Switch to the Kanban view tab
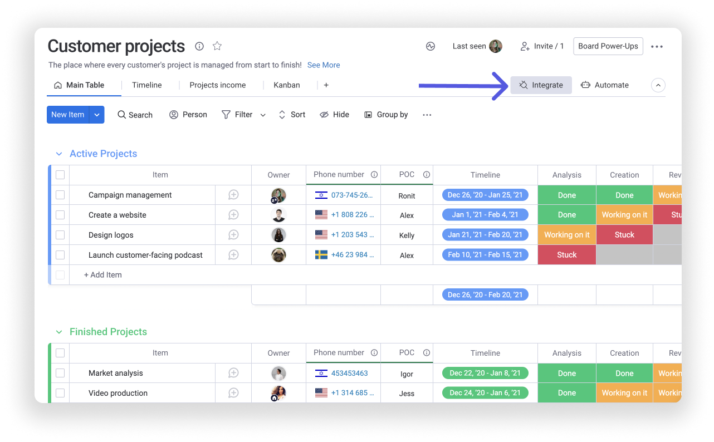Image resolution: width=714 pixels, height=442 pixels. [x=286, y=85]
